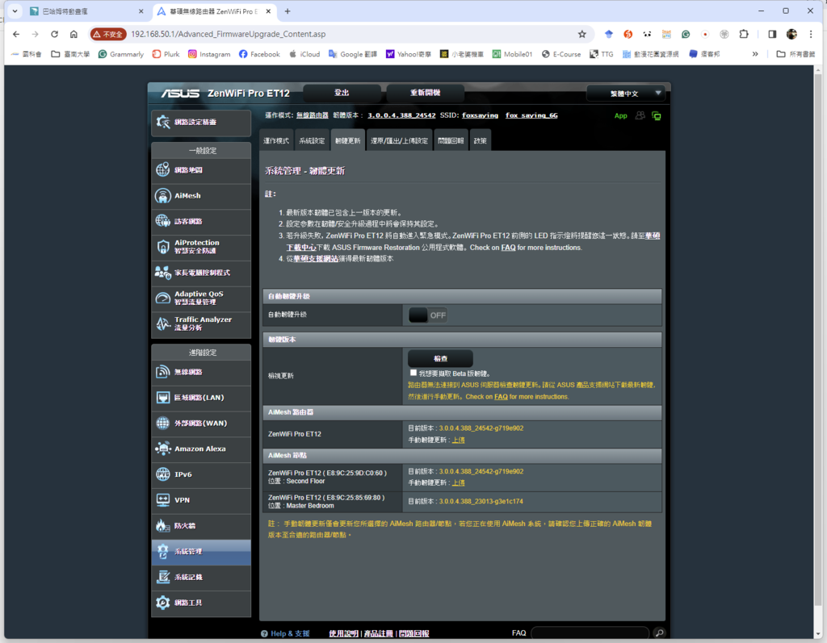Open the 網路工具 network tools page
This screenshot has width=827, height=643.
pyautogui.click(x=201, y=603)
